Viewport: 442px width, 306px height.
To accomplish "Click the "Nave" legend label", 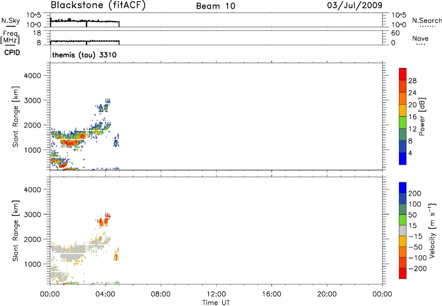I will pyautogui.click(x=420, y=39).
